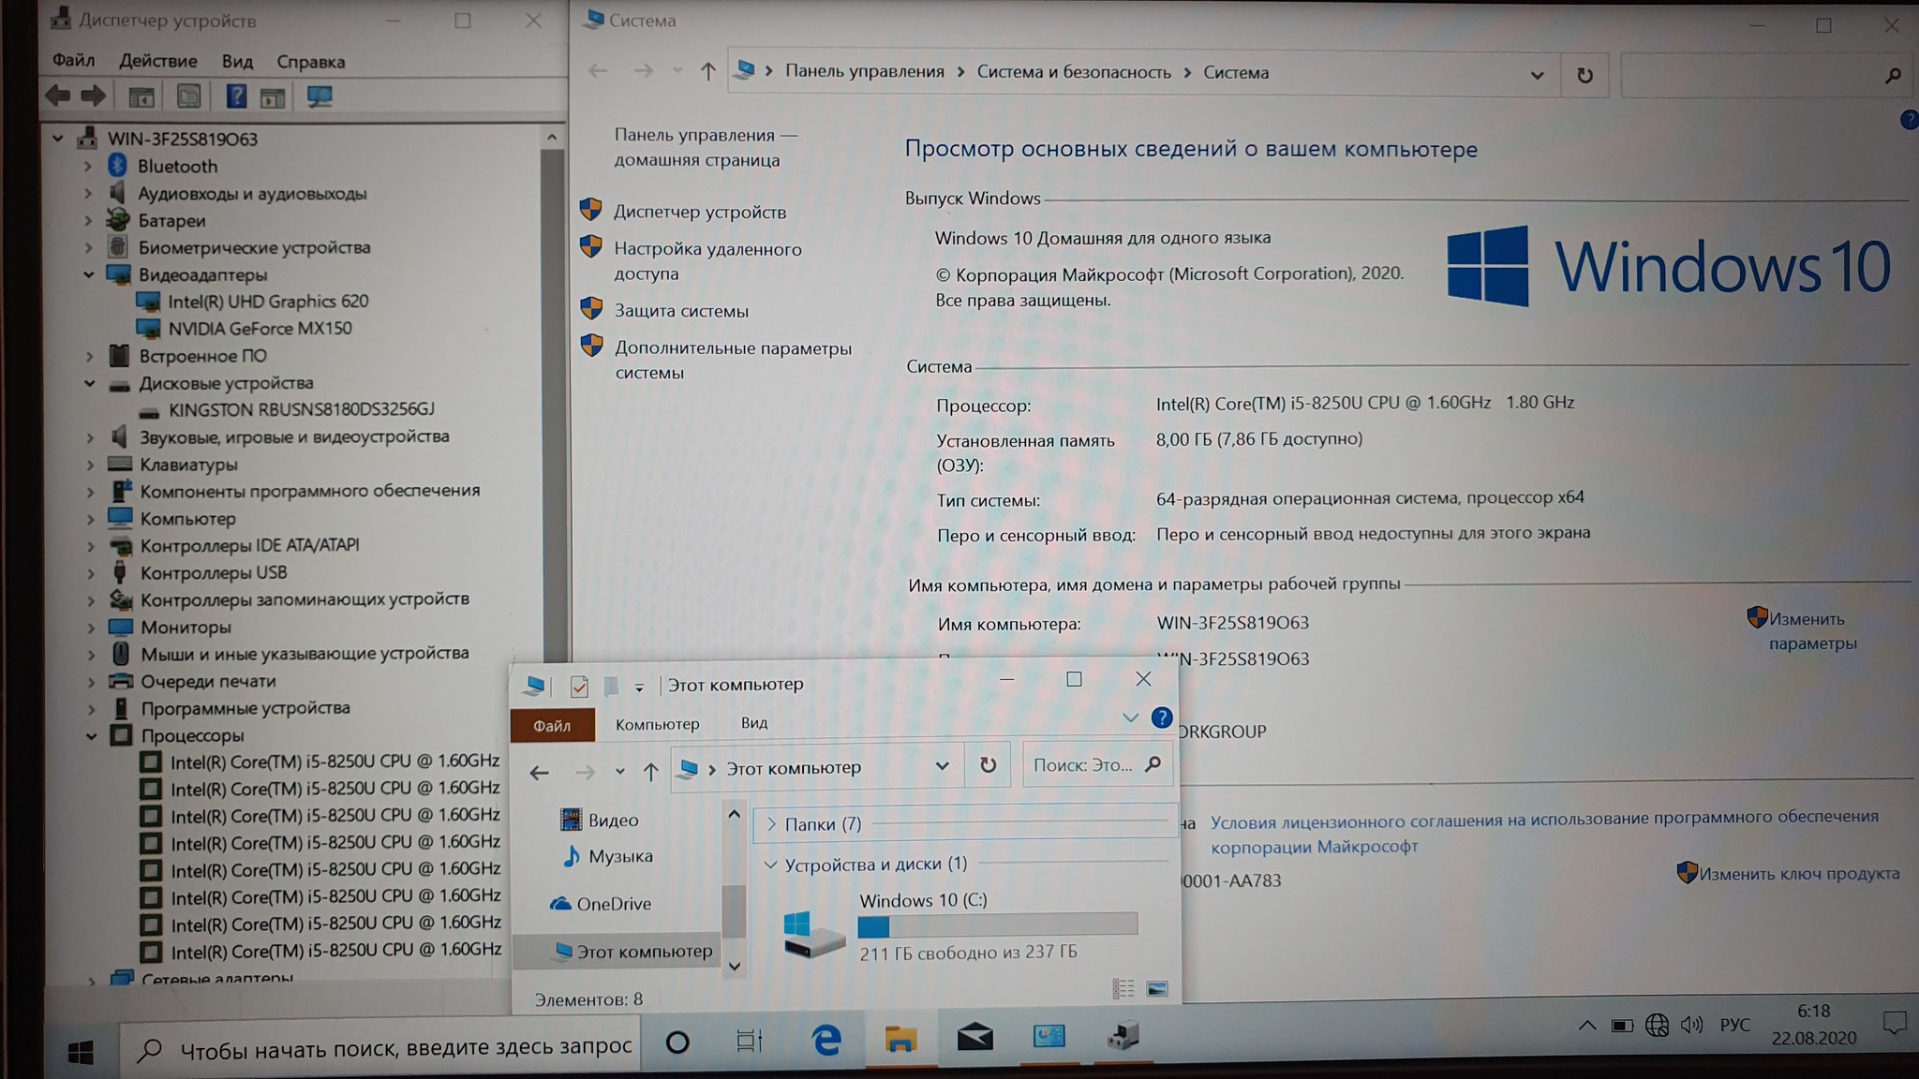Click the Device Manager help toolbar icon
The width and height of the screenshot is (1919, 1079).
pos(236,96)
